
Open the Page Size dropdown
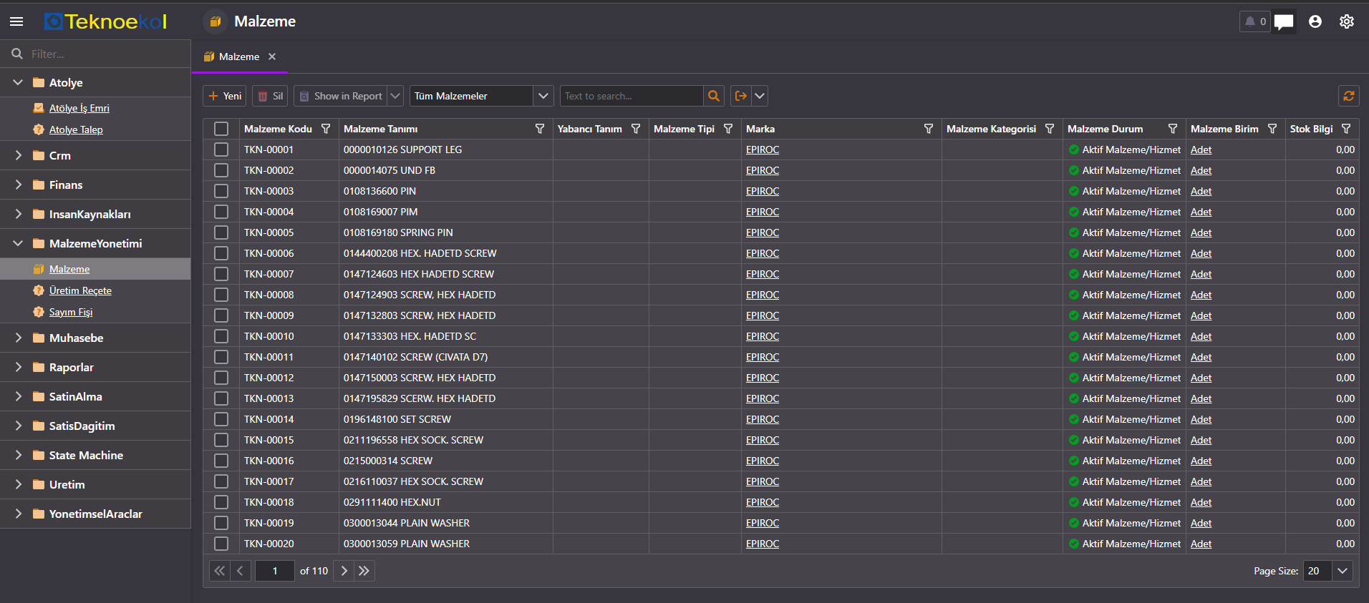(1343, 571)
